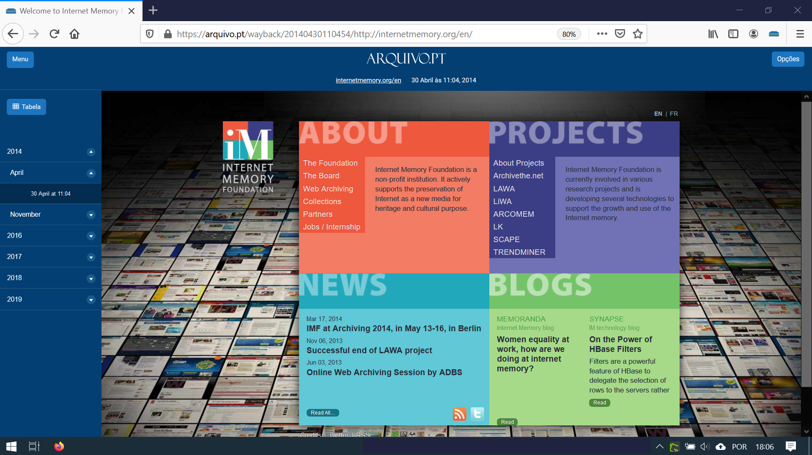Open Firefox account menu
This screenshot has width=812, height=455.
pyautogui.click(x=754, y=34)
